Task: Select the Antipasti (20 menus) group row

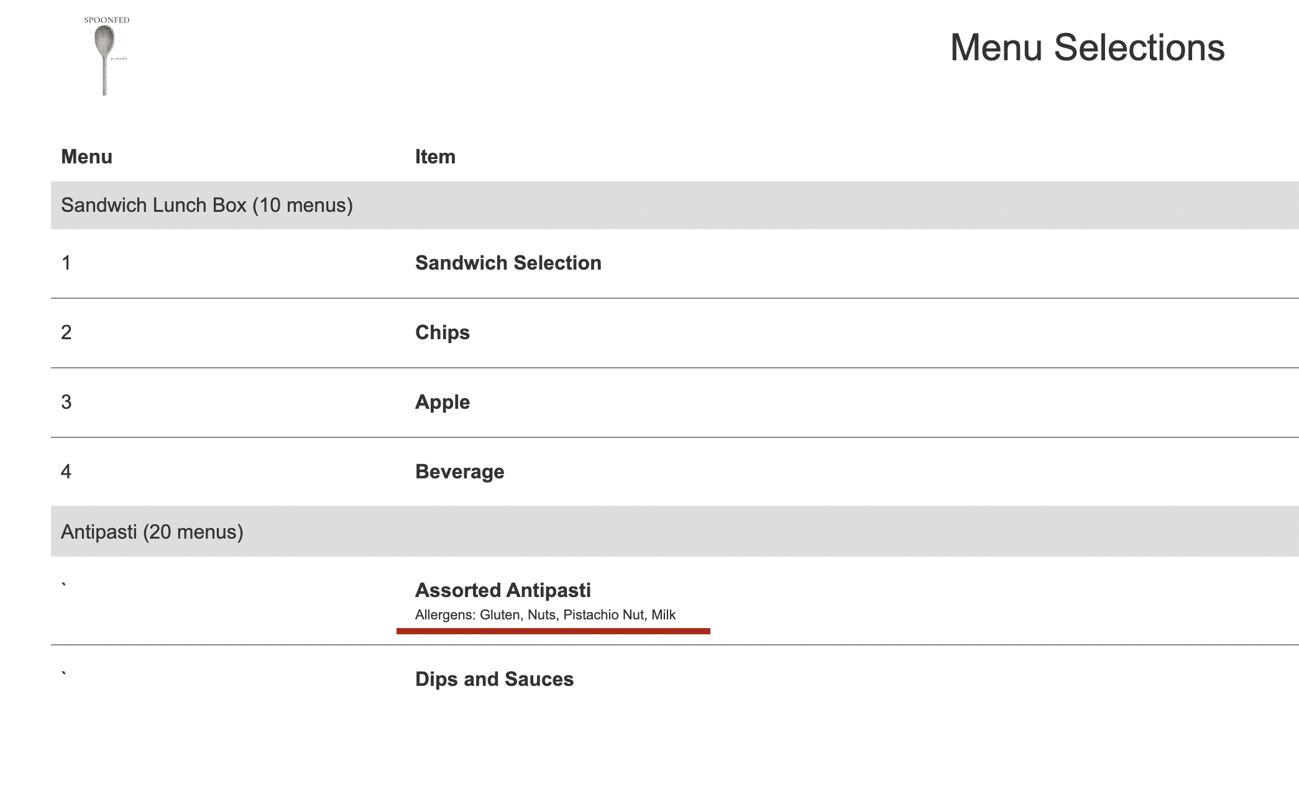Action: pos(675,531)
